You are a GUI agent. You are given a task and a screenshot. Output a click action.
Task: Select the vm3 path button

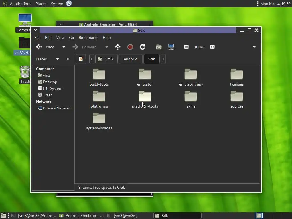tap(106, 59)
